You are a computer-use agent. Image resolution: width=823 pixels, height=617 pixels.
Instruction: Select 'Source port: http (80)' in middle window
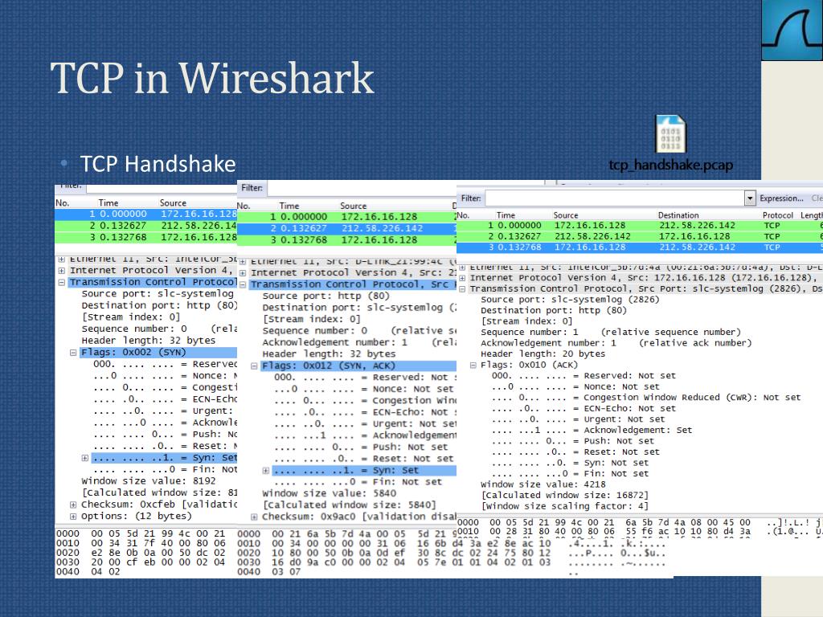[x=326, y=296]
